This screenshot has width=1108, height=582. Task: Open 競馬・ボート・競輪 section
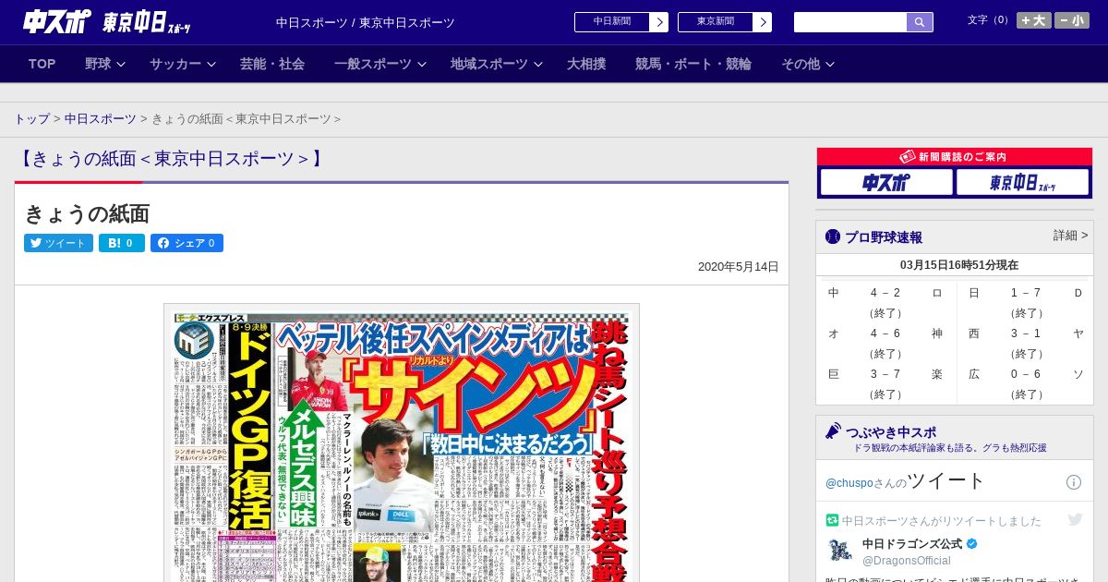(693, 64)
